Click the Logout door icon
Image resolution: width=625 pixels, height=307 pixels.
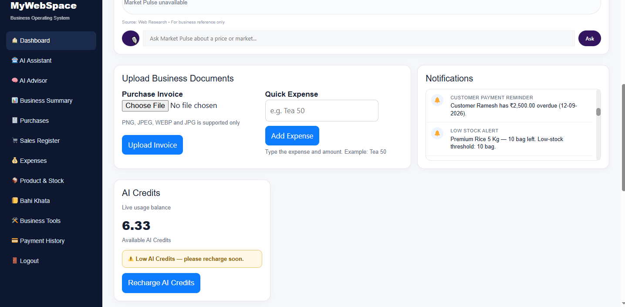pos(15,261)
